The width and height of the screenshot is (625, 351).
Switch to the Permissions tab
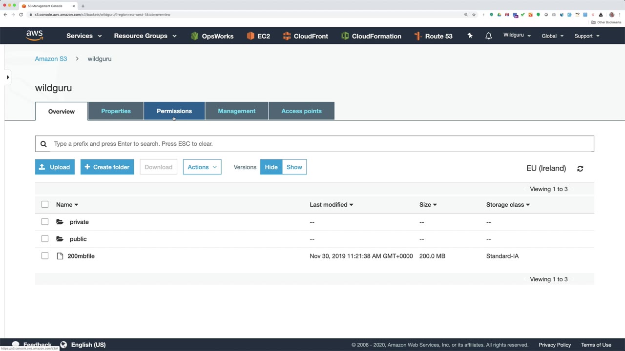(174, 111)
